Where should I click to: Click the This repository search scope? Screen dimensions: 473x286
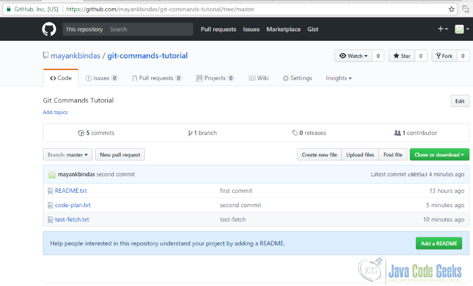(84, 29)
